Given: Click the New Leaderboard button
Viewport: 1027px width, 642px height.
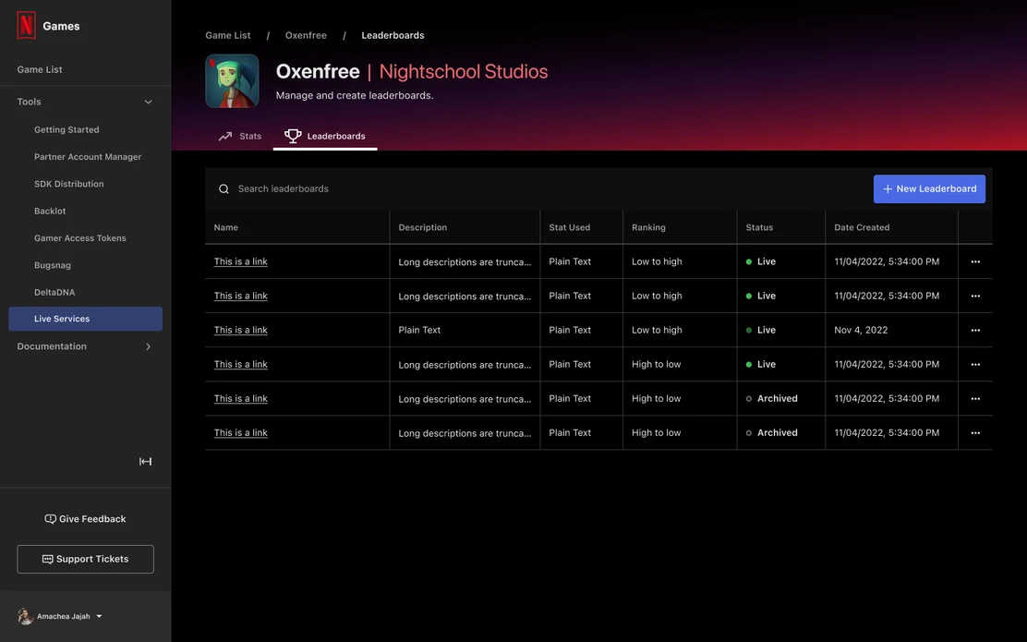Looking at the screenshot, I should (x=929, y=188).
